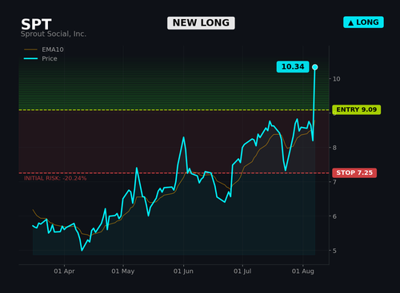Screen dimensions: 400x293
Task: Click the 01 May axis label
Action: (123, 271)
